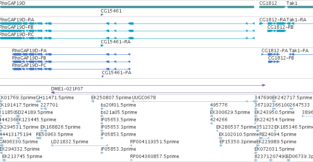Click protein label CG1812-PA

coord(275,50)
